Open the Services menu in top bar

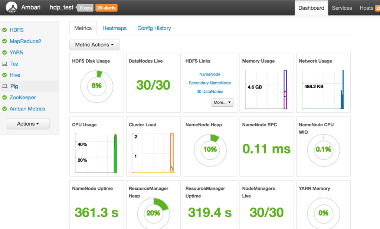(x=342, y=8)
